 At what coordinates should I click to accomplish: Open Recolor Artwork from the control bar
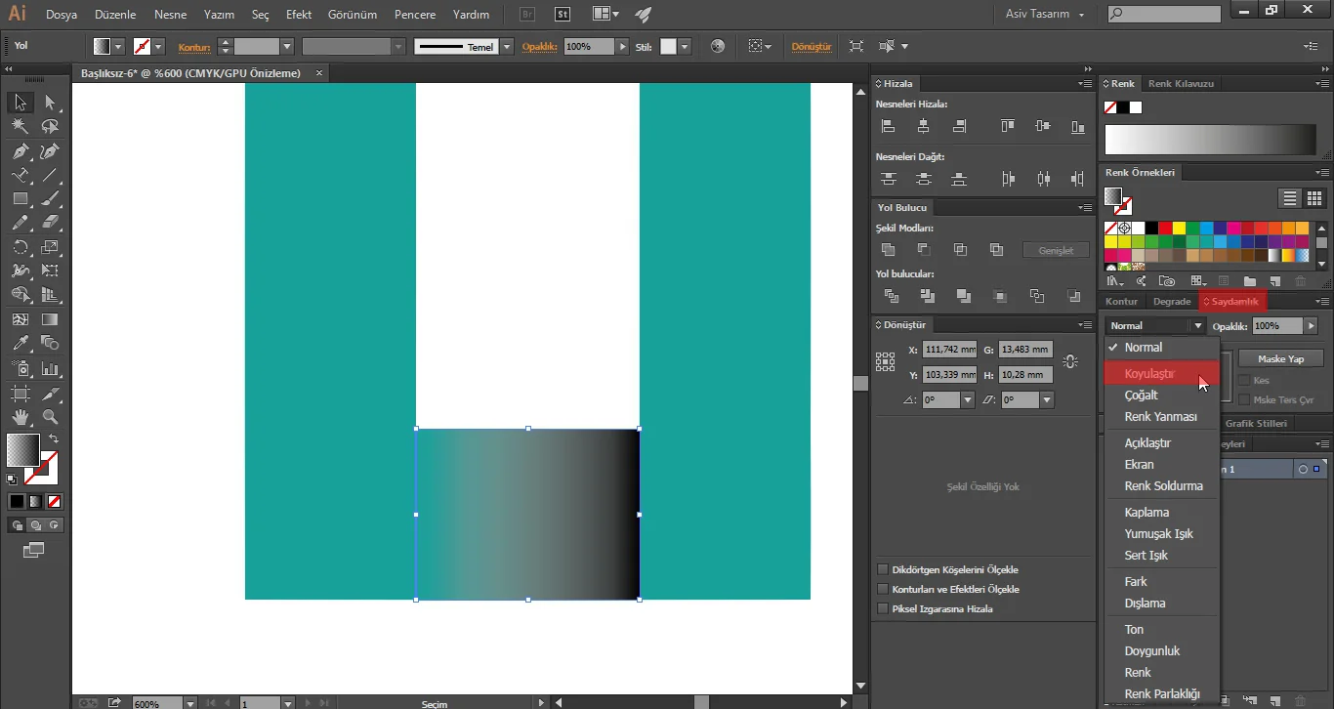[x=718, y=46]
